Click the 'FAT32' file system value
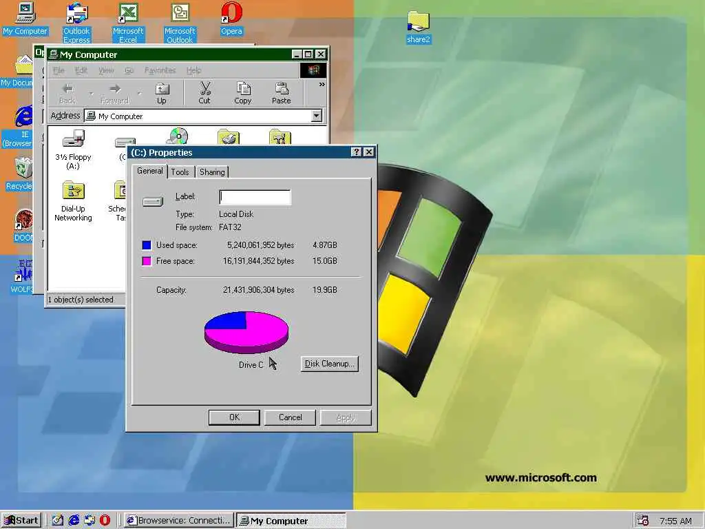Screen dimensions: 705x529 pos(230,227)
